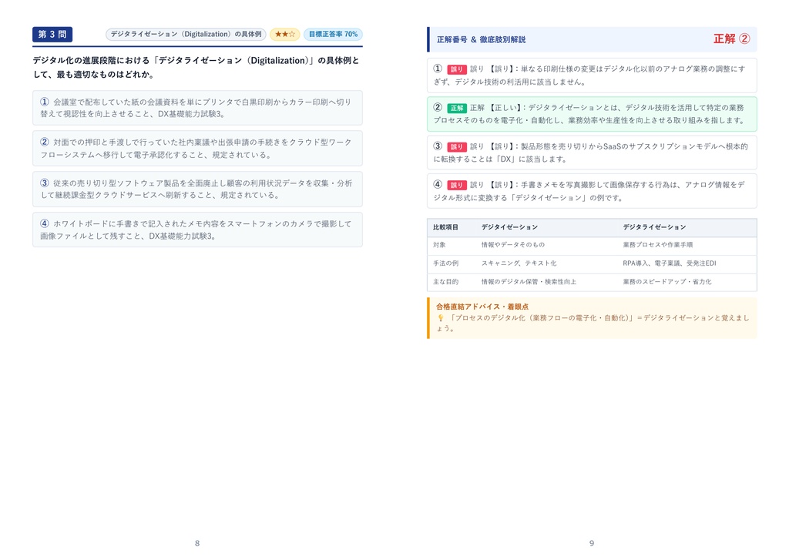Screen dimensions: 789x560
Task: Click the 目標正答率 70% badge
Action: click(x=333, y=34)
